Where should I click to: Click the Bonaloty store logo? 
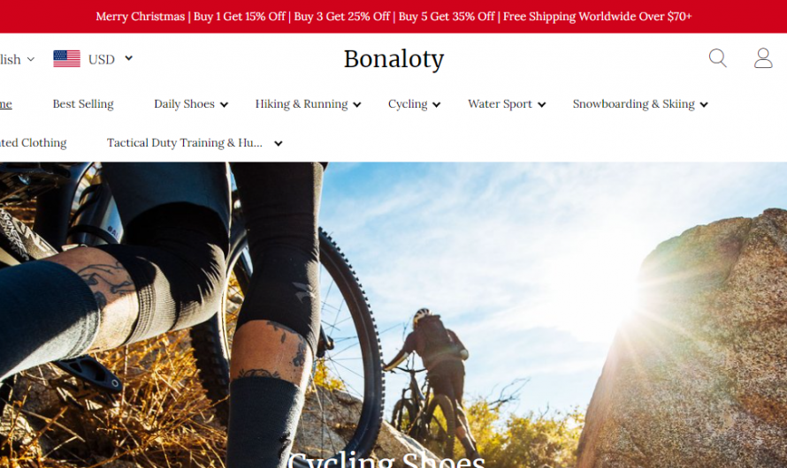coord(393,59)
